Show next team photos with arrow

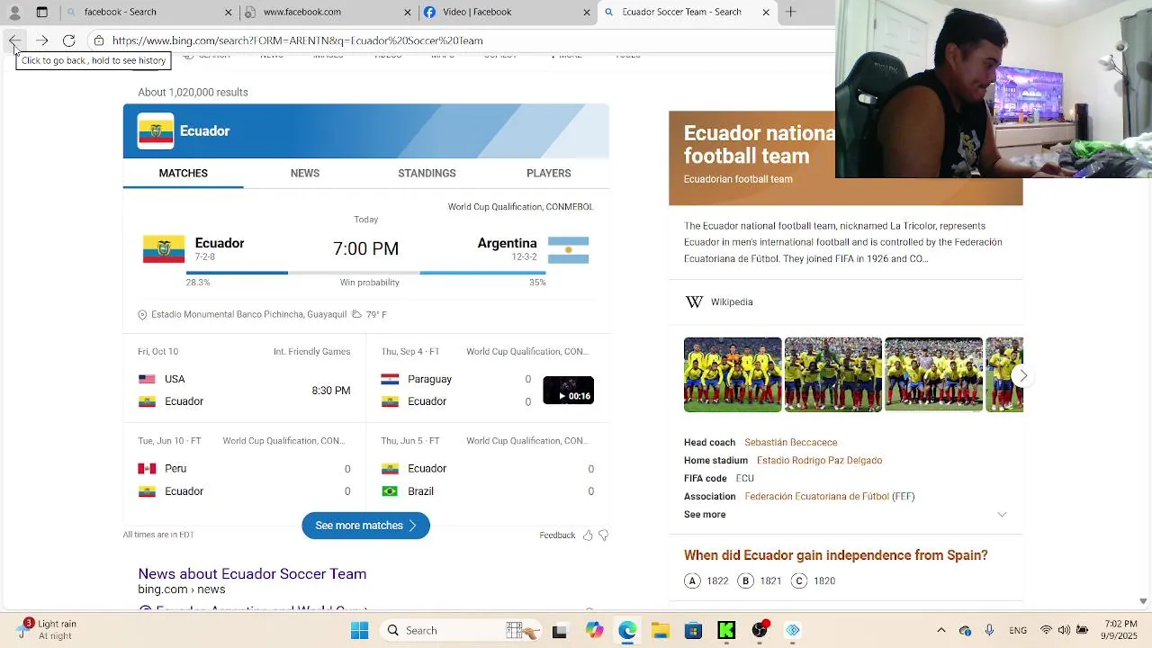[1022, 375]
